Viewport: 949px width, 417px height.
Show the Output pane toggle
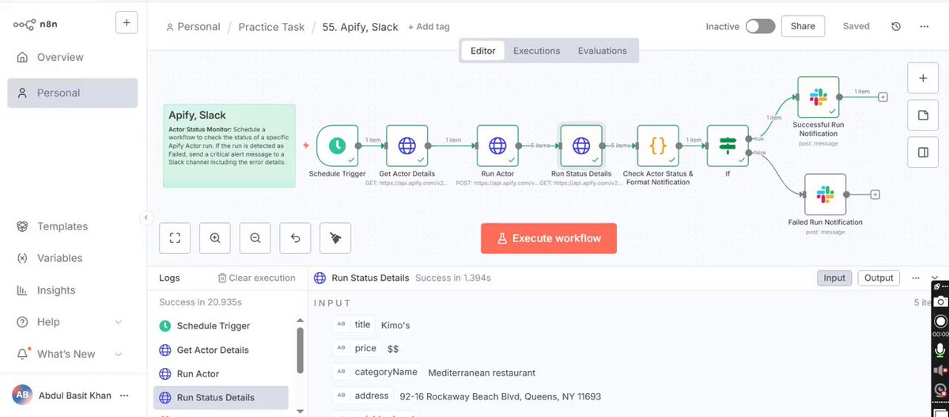879,278
